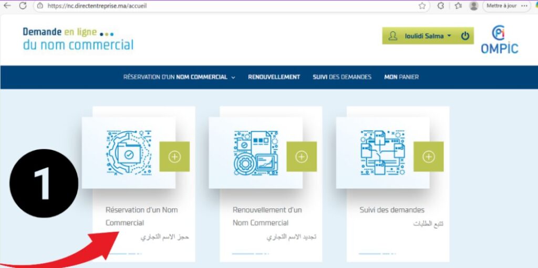The height and width of the screenshot is (268, 538).
Task: Open the browser three-dots menu
Action: click(x=524, y=6)
